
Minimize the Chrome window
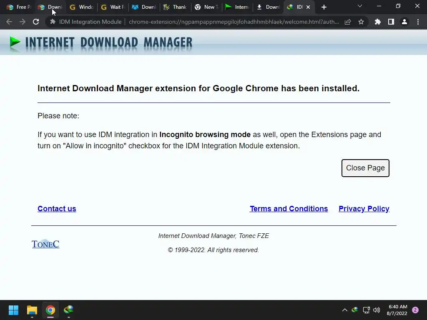tap(379, 6)
